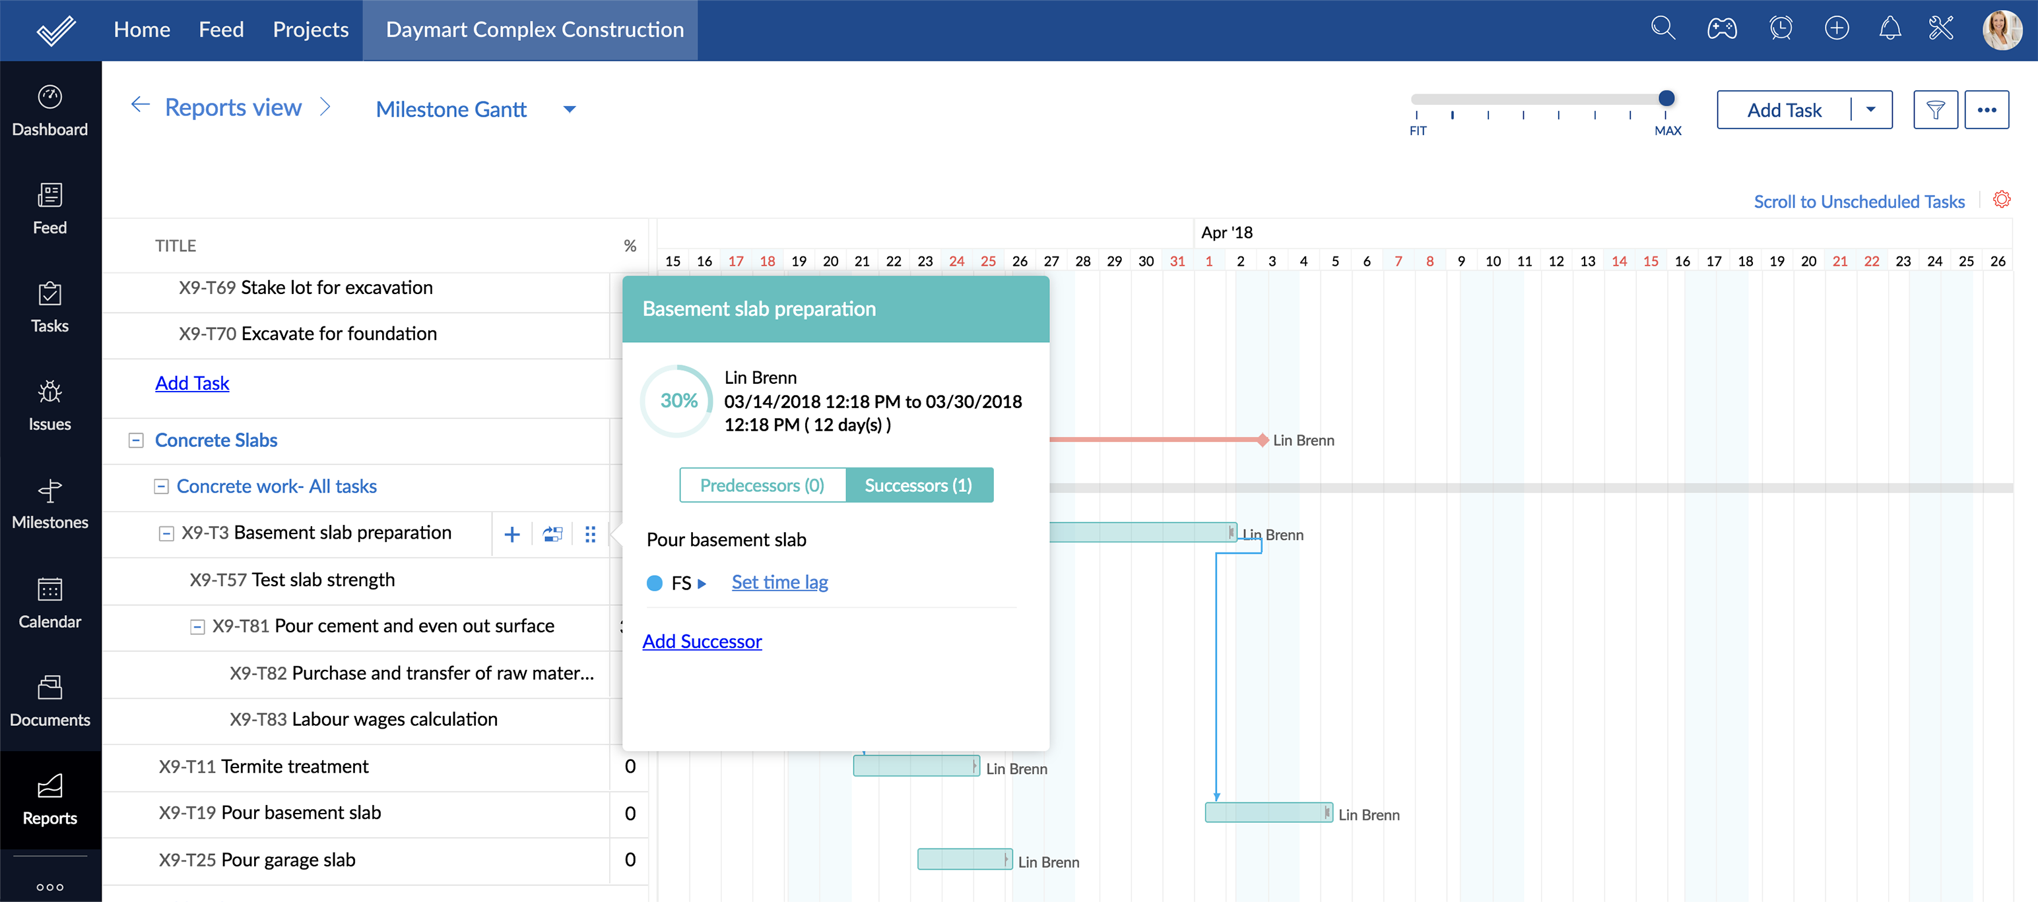The width and height of the screenshot is (2038, 902).
Task: Collapse the Concrete work- All tasks section
Action: (x=158, y=487)
